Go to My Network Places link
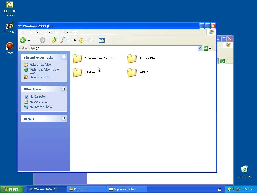This screenshot has width=257, height=193. point(41,107)
